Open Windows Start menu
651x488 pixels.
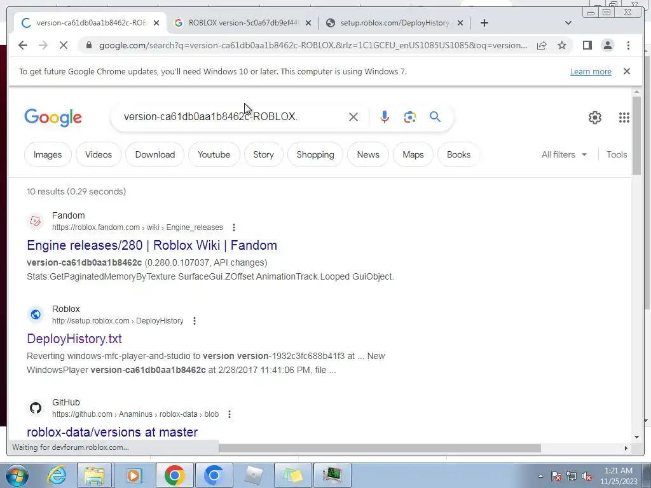(x=17, y=475)
